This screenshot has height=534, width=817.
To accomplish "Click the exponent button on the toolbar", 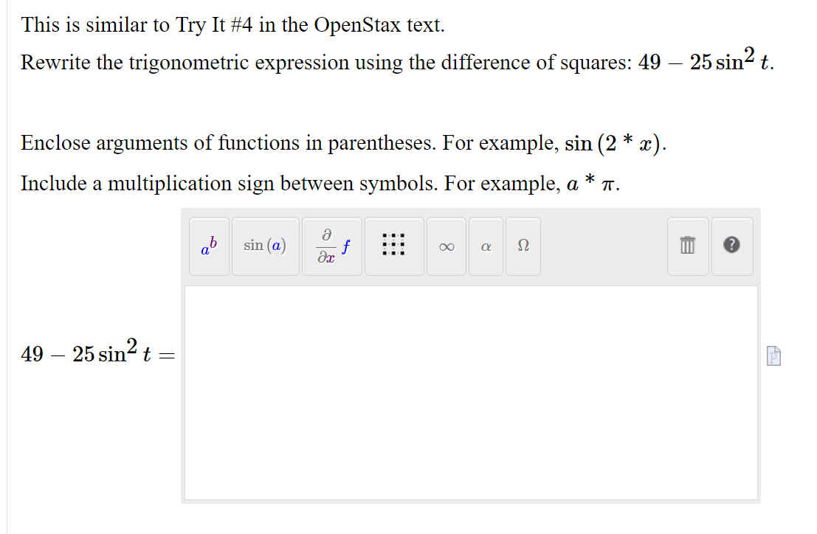I will coord(209,246).
